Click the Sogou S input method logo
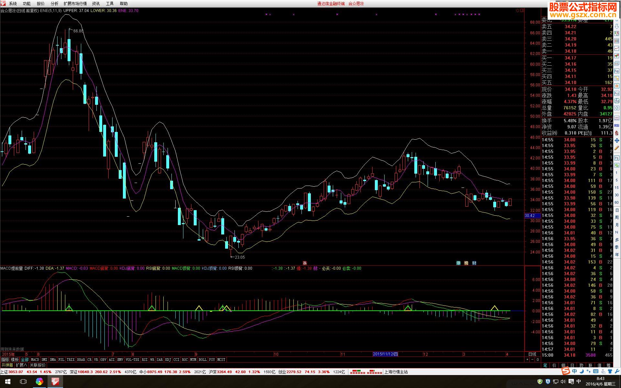The width and height of the screenshot is (621, 388). click(x=566, y=371)
